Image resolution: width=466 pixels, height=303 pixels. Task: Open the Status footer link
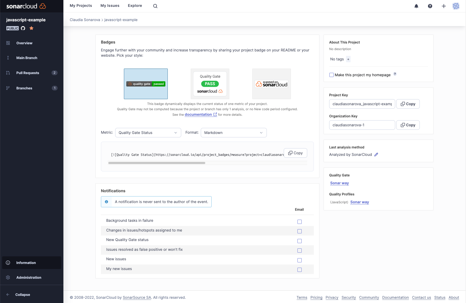[x=440, y=297]
